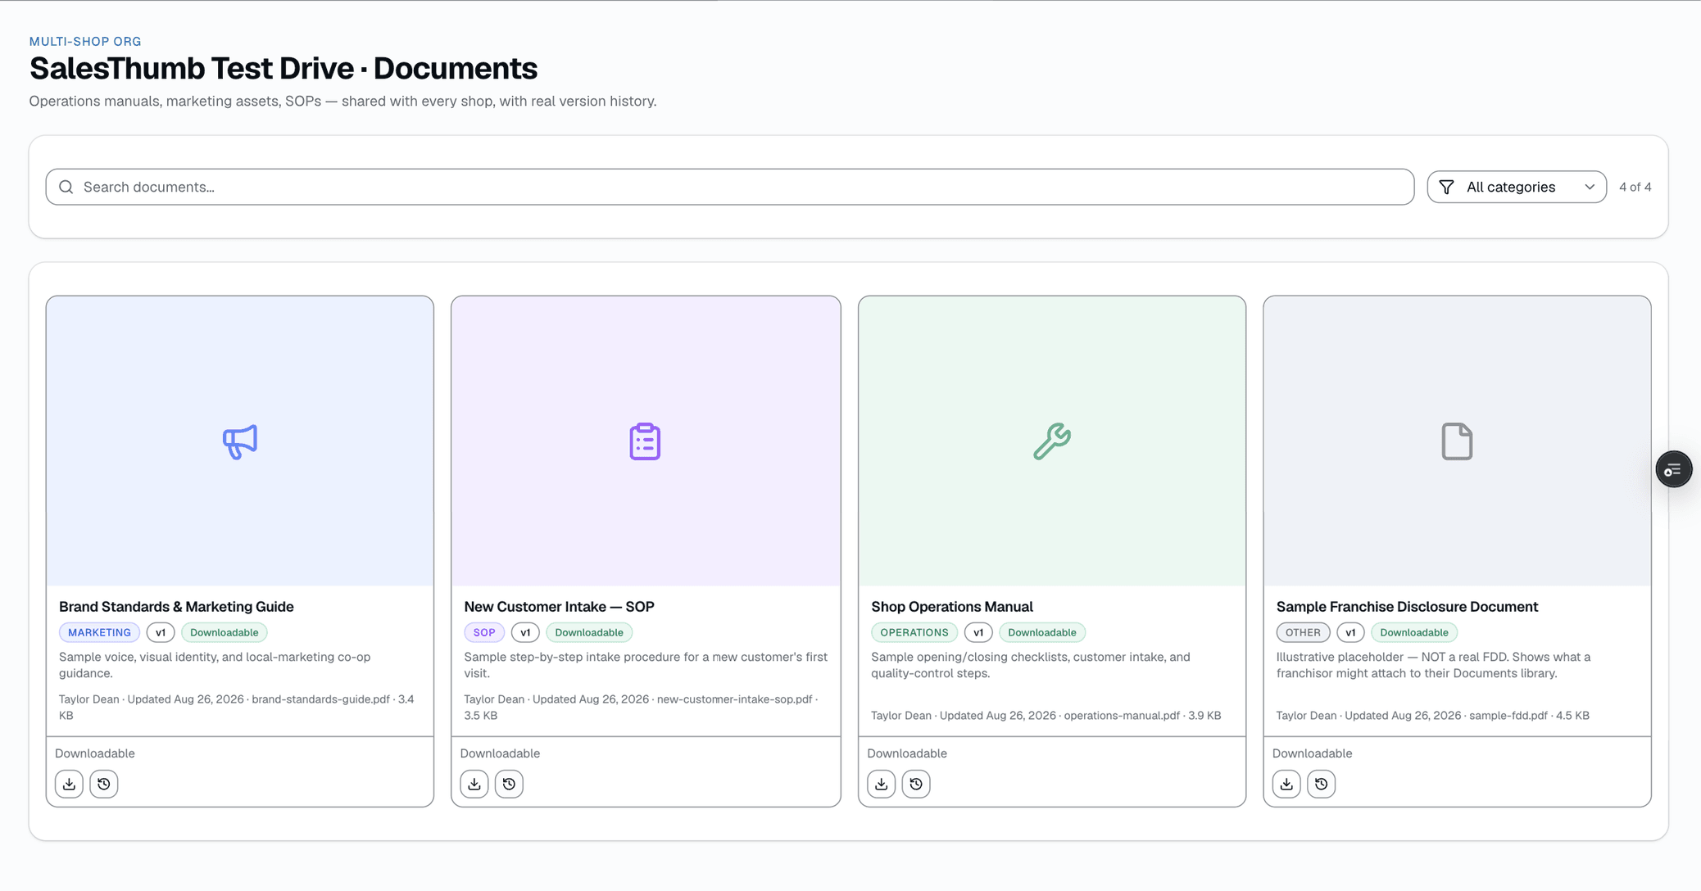Click the filter funnel icon

click(1447, 187)
